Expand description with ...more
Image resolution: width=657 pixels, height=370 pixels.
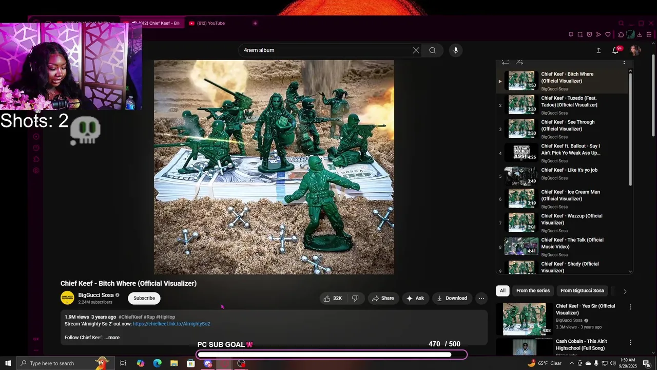pyautogui.click(x=112, y=338)
